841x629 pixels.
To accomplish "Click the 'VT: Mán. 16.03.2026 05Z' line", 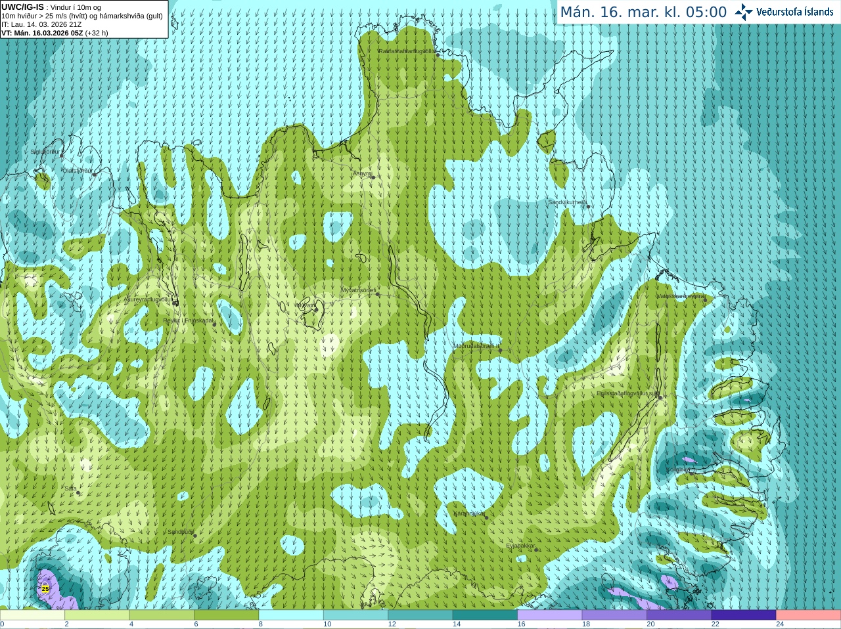I will (55, 33).
